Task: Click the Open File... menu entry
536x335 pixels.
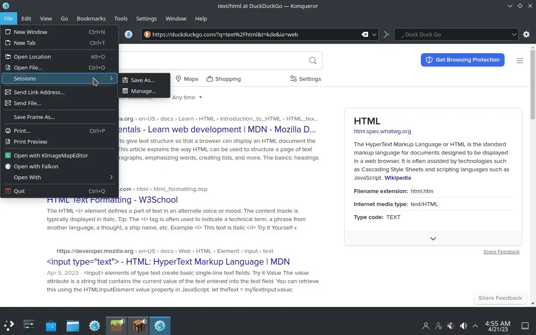Action: click(59, 67)
